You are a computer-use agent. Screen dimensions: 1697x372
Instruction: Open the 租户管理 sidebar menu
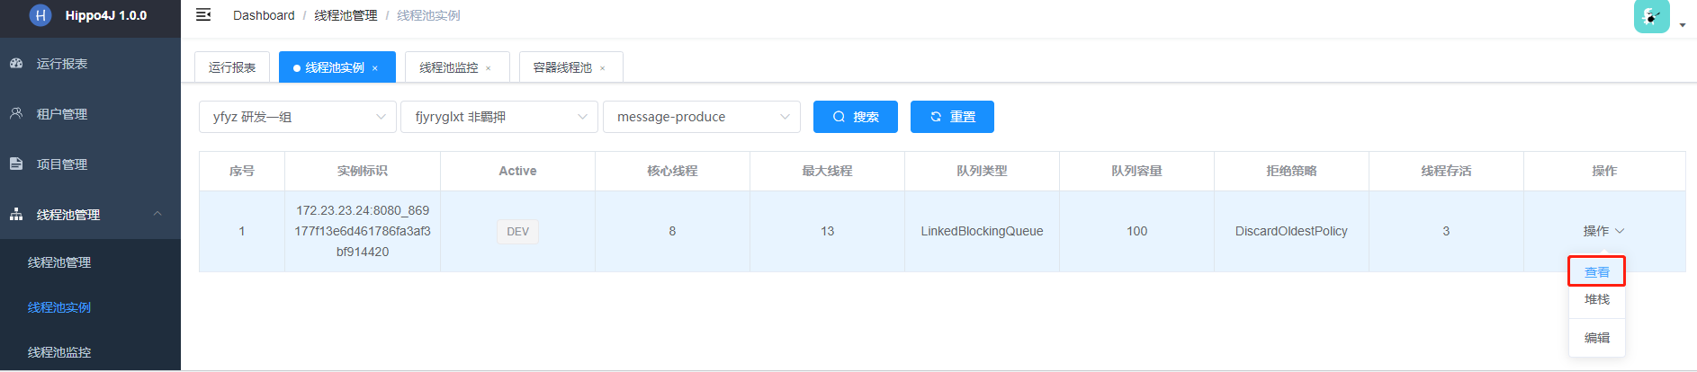[x=90, y=114]
